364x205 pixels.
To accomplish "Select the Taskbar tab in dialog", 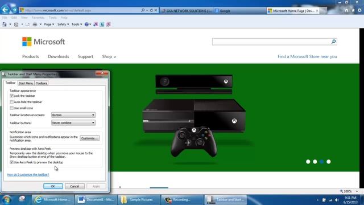I will click(10, 83).
